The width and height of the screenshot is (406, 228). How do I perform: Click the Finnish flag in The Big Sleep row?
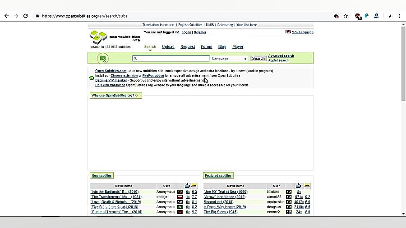click(x=289, y=212)
